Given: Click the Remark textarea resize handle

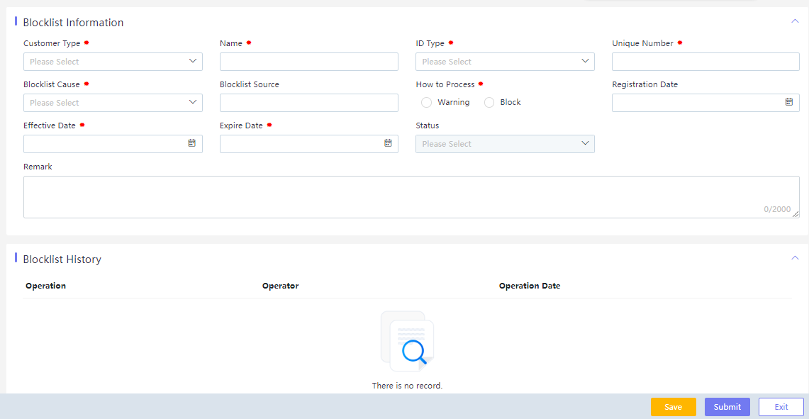Looking at the screenshot, I should [796, 215].
